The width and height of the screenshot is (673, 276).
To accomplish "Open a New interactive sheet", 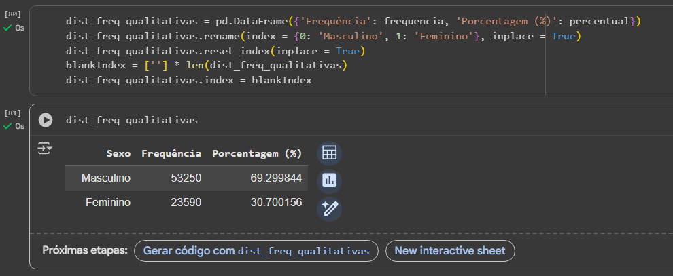I will coord(450,251).
